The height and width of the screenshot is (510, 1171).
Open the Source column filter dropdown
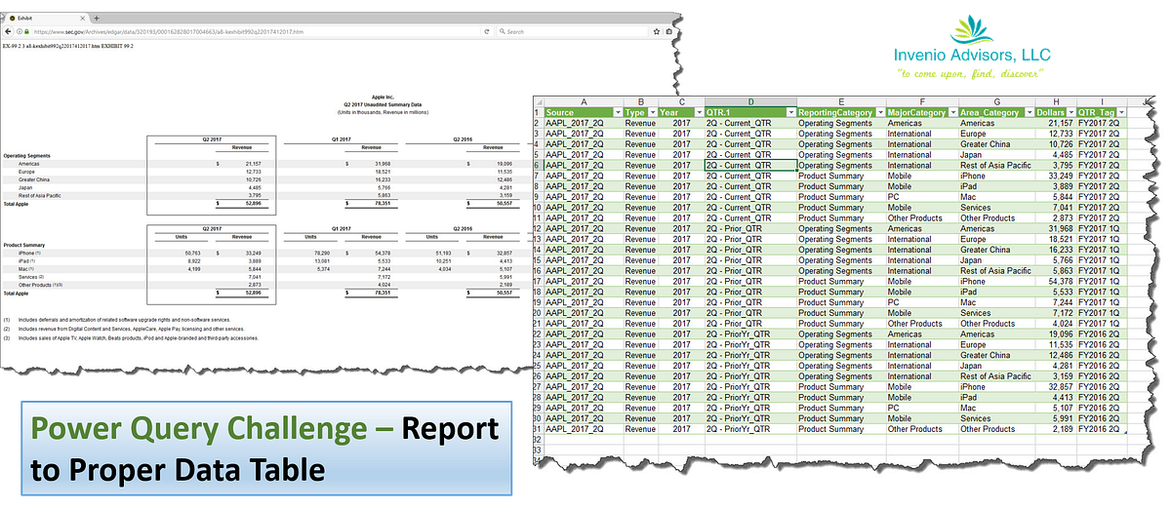point(617,112)
